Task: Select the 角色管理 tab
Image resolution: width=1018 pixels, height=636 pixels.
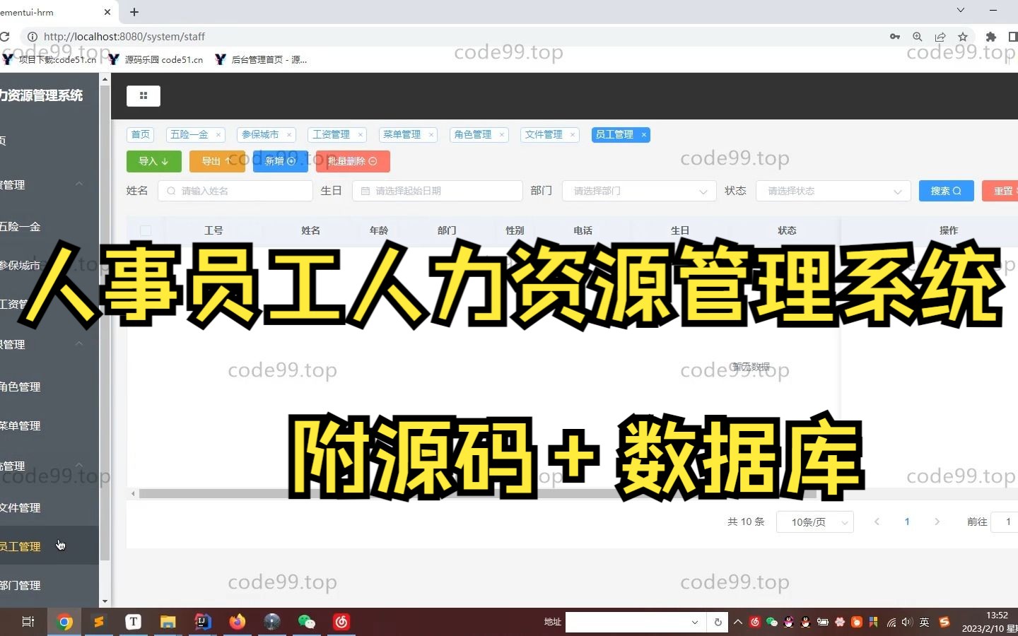Action: coord(474,134)
